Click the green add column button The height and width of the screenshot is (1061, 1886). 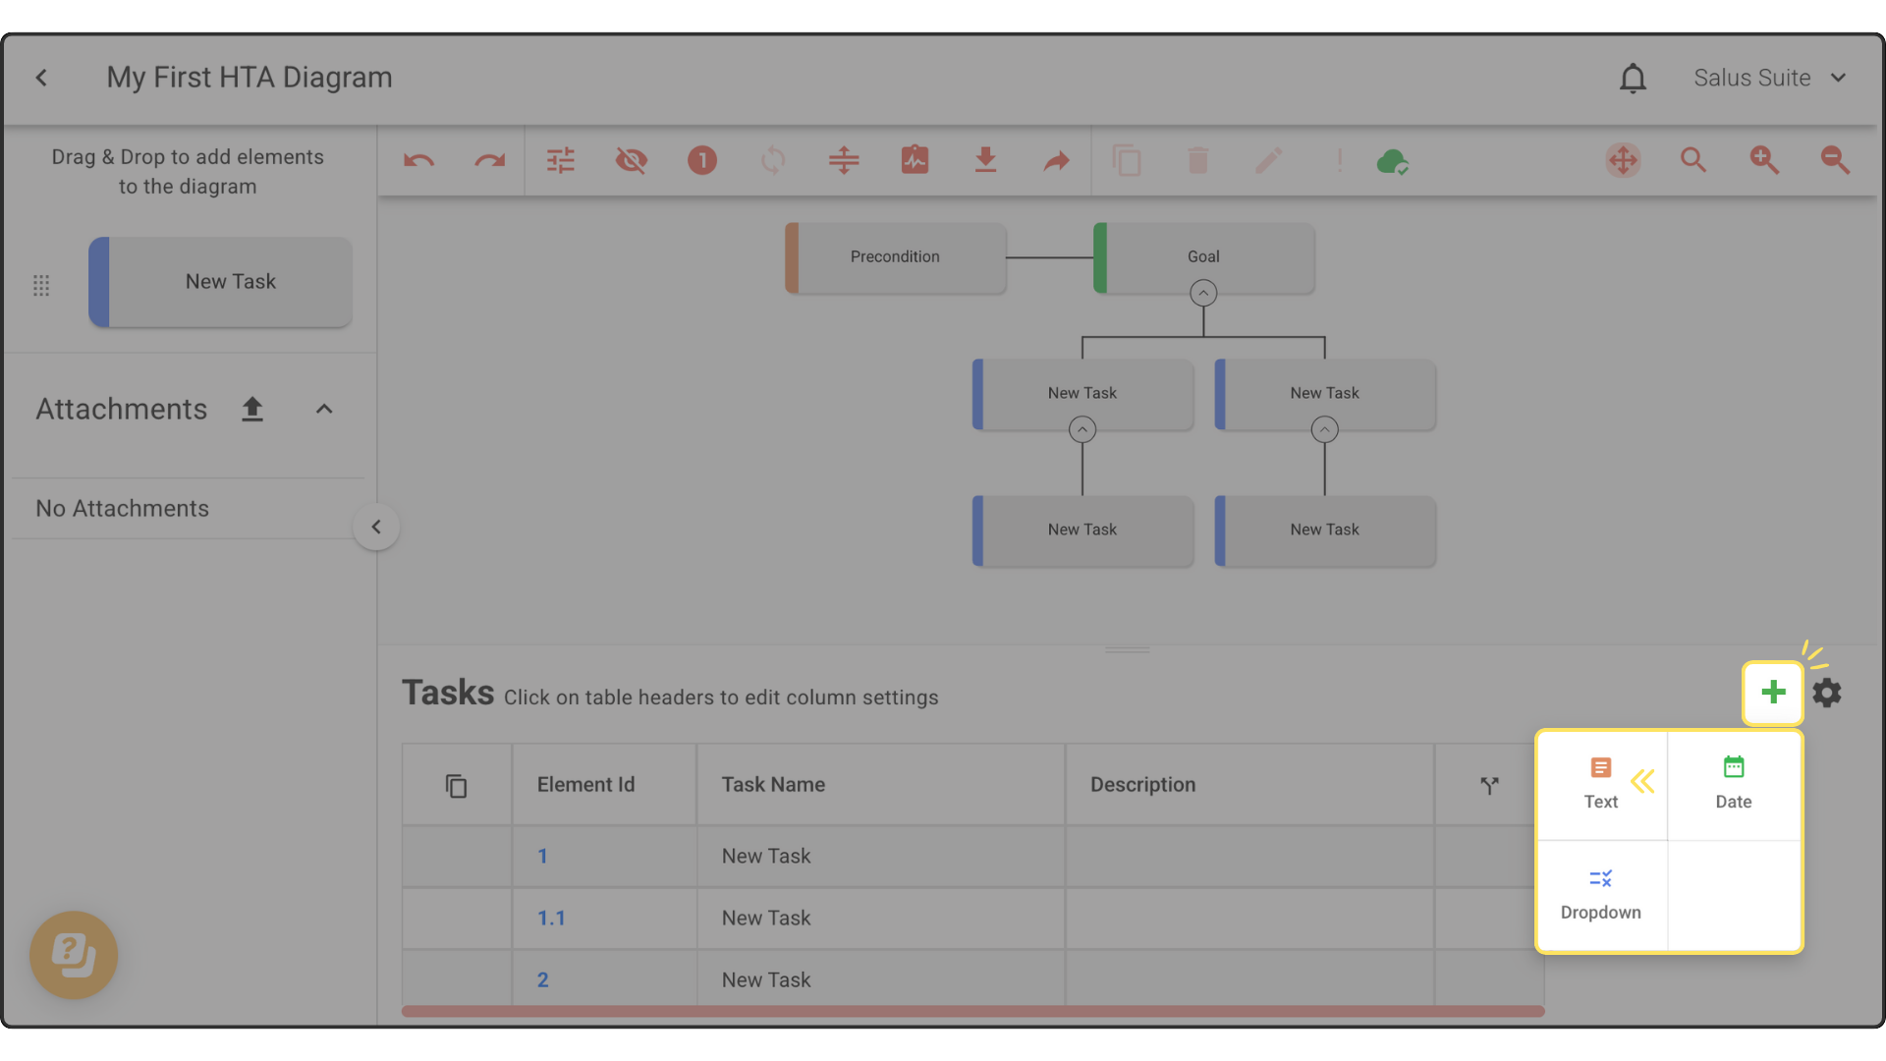pyautogui.click(x=1773, y=693)
